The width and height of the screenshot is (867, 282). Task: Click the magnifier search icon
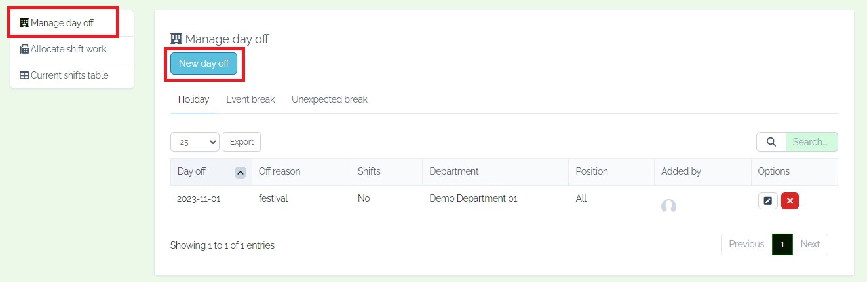click(x=771, y=142)
